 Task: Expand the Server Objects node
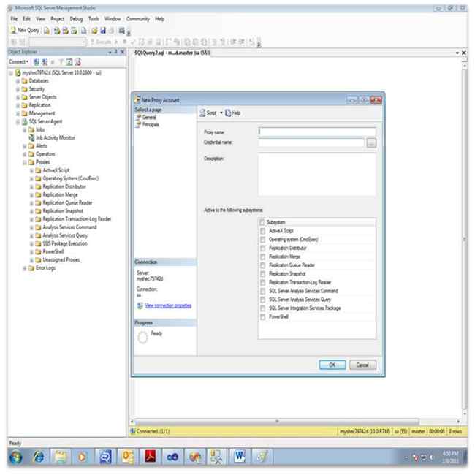18,97
